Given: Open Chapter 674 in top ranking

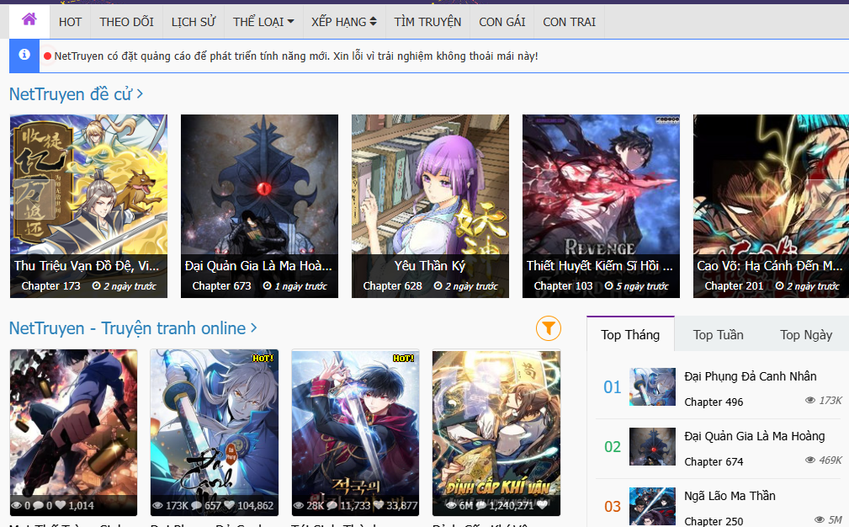Looking at the screenshot, I should coord(713,461).
